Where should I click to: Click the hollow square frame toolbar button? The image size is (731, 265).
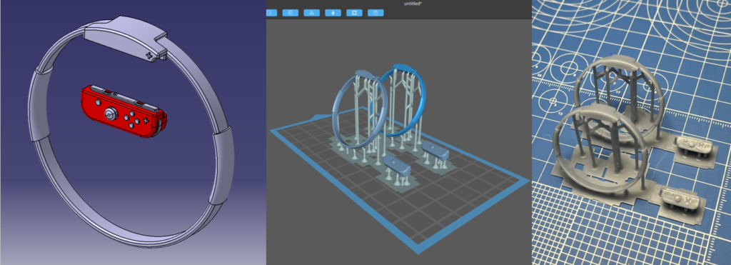354,13
